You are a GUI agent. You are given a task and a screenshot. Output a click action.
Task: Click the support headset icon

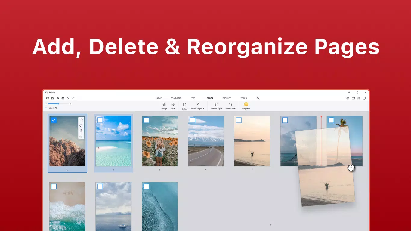(x=359, y=98)
